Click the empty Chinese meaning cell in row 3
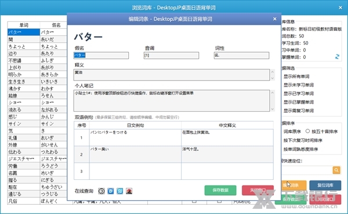Viewport: 348px width, 214px height. 227,171
